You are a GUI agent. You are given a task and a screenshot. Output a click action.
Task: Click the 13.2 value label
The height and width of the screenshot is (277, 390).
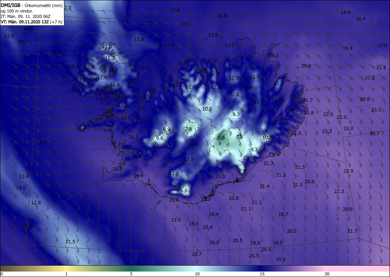81,80
